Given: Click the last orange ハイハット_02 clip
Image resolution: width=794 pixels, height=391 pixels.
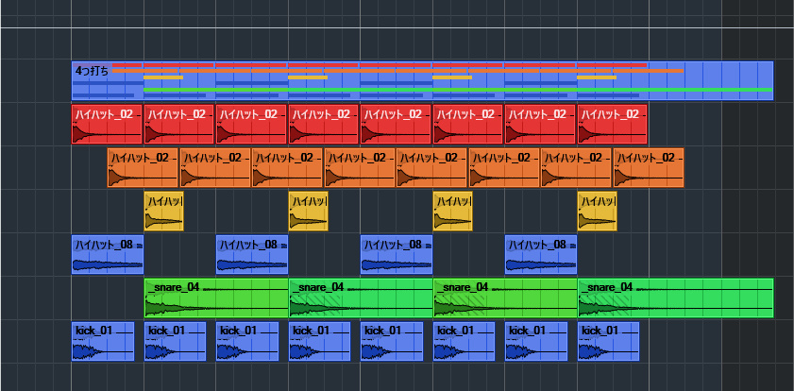Looking at the screenshot, I should point(649,168).
